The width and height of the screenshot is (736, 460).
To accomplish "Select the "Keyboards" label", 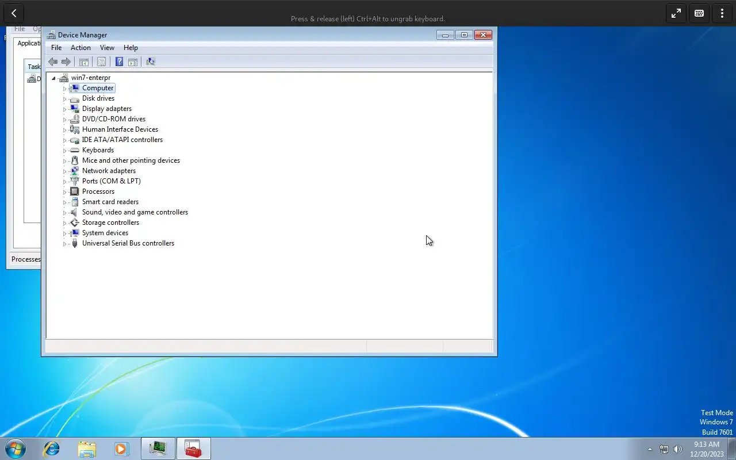I will pos(98,150).
